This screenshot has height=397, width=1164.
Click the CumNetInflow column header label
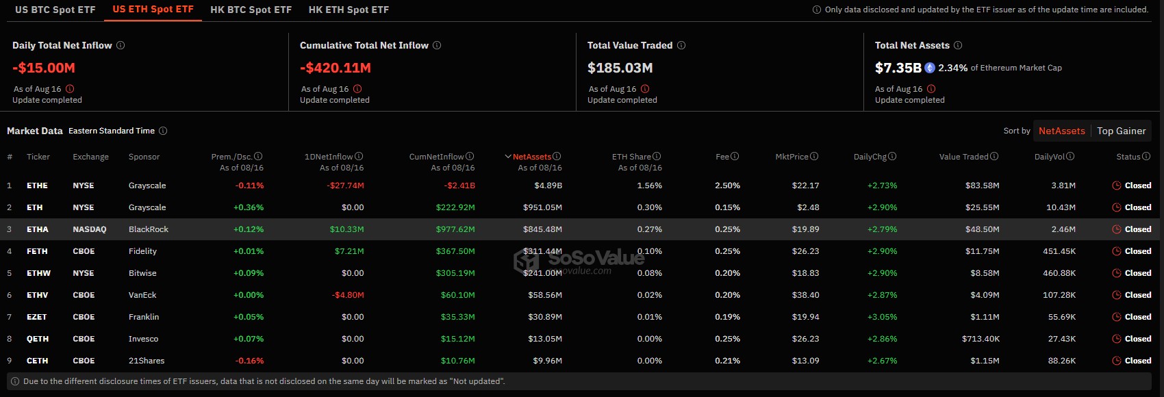point(437,157)
